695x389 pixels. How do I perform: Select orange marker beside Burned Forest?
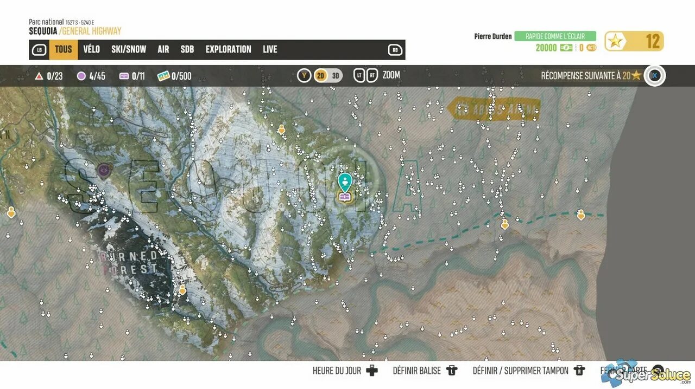point(182,290)
